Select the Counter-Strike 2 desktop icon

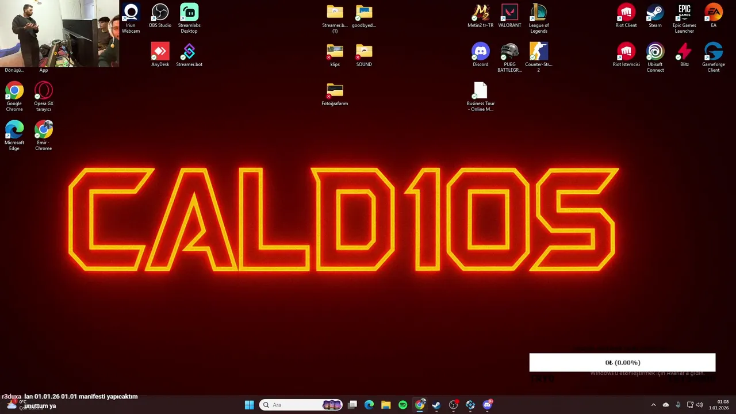pos(539,58)
